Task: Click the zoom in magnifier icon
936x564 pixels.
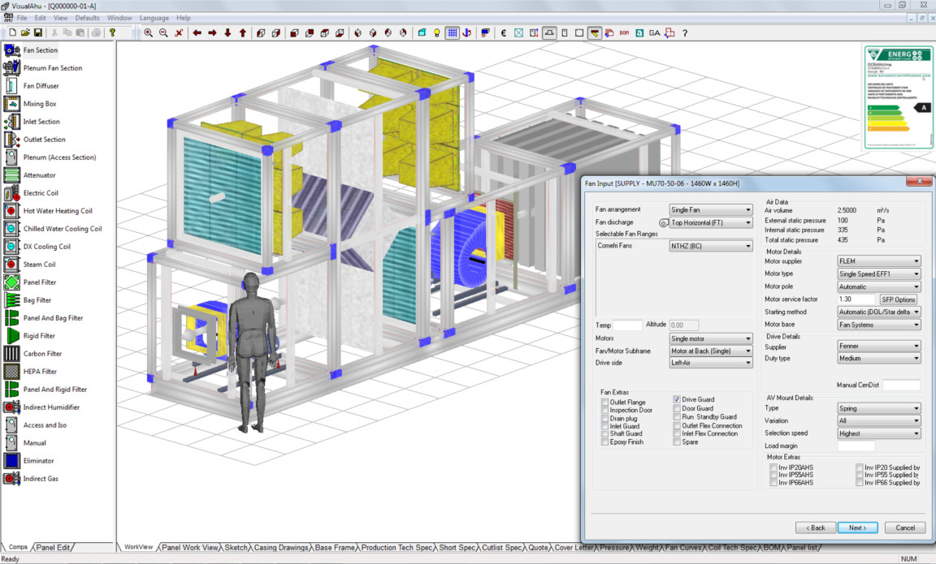Action: click(149, 33)
